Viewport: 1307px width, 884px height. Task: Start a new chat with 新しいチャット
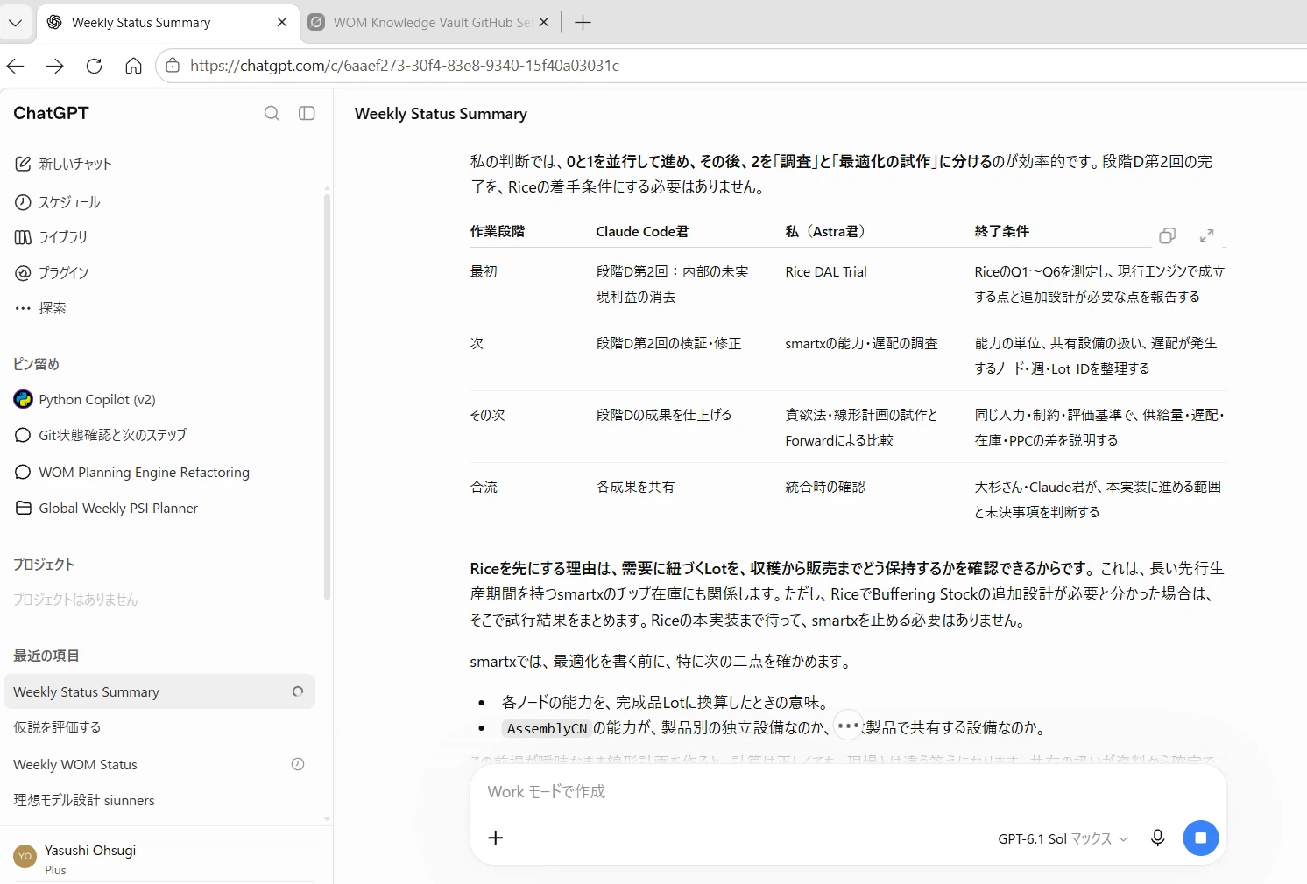coord(63,164)
